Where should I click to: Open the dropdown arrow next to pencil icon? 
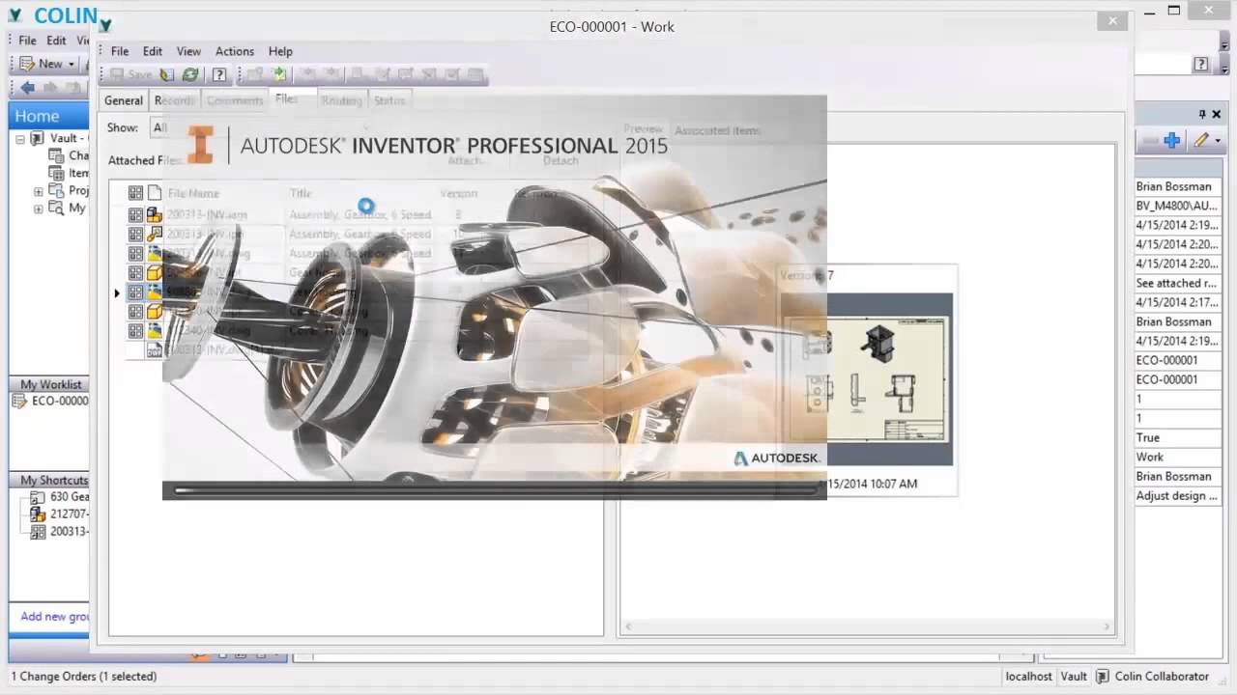click(1218, 141)
